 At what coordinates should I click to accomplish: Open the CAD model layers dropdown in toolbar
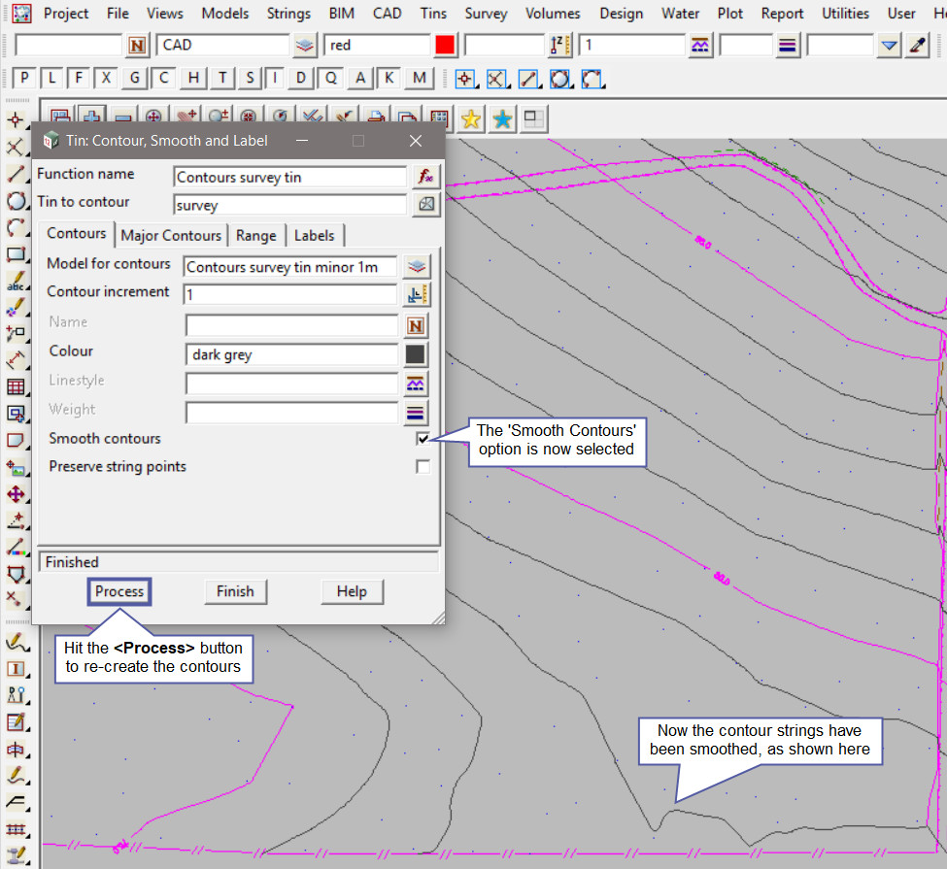coord(305,45)
